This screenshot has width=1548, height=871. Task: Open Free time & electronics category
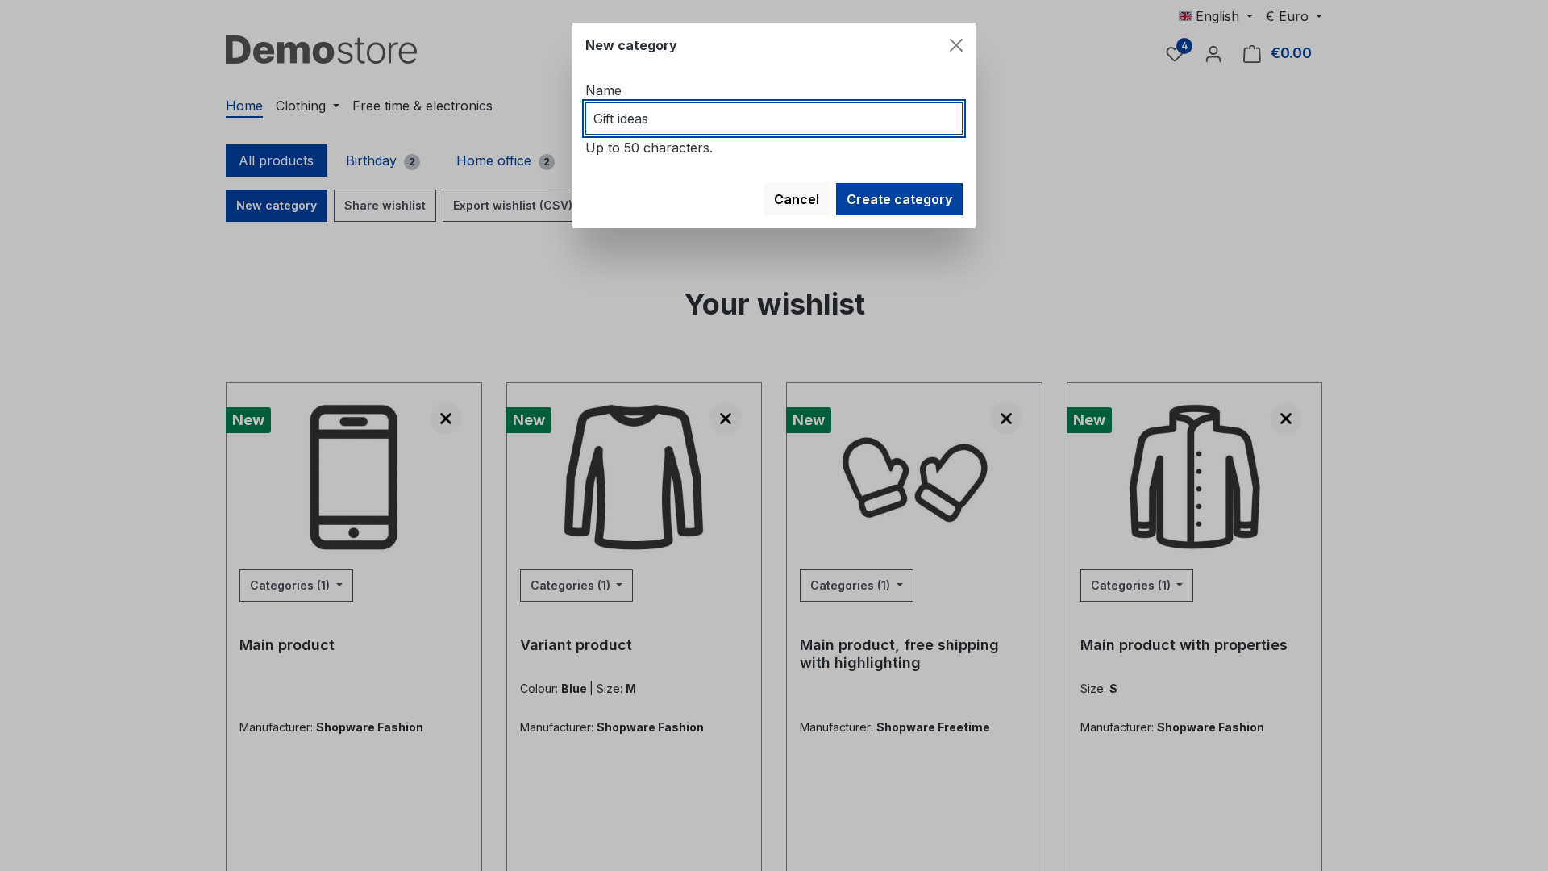coord(422,106)
